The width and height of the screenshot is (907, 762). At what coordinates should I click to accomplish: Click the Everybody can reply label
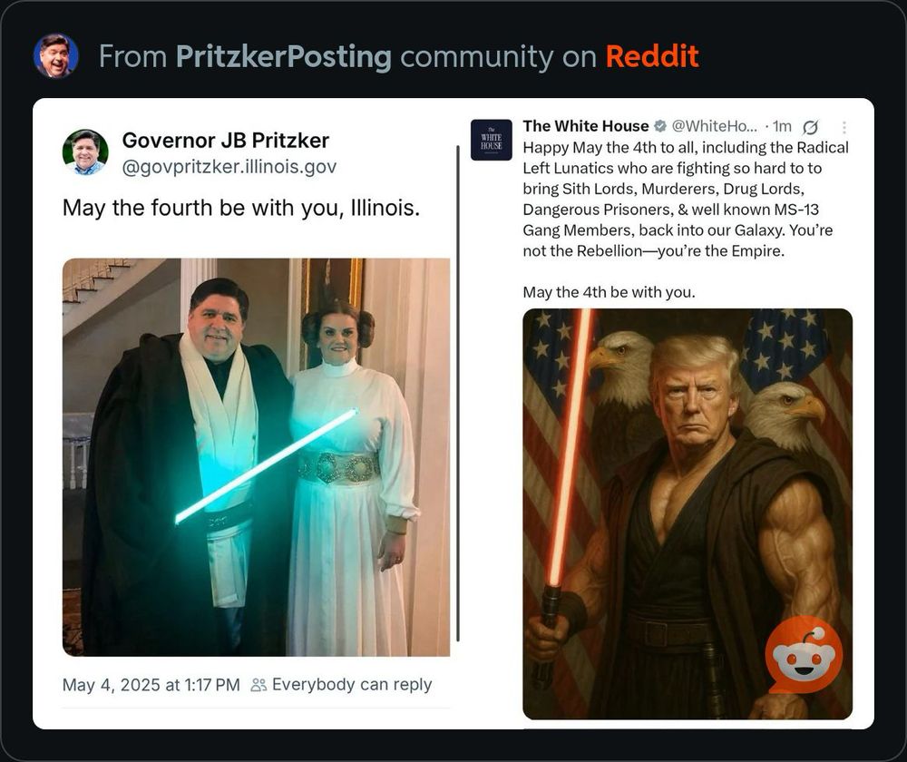coord(352,685)
